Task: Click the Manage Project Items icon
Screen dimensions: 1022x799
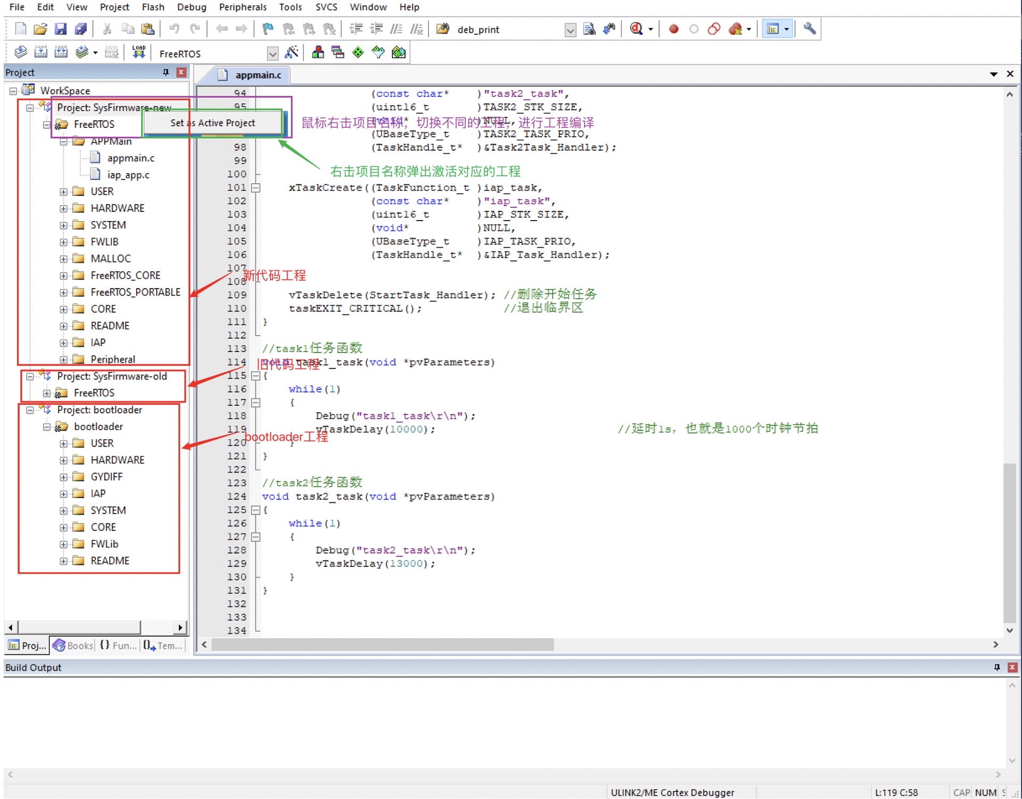Action: [x=318, y=52]
